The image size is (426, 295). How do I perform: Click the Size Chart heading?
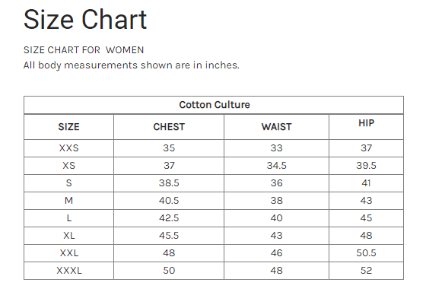pyautogui.click(x=85, y=19)
